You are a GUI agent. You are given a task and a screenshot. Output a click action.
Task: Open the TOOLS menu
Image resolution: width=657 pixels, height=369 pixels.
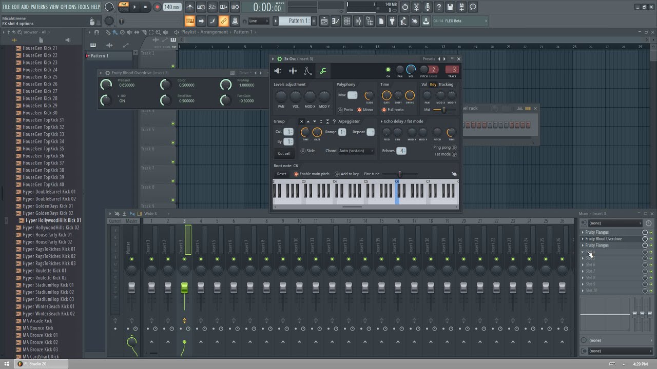83,7
